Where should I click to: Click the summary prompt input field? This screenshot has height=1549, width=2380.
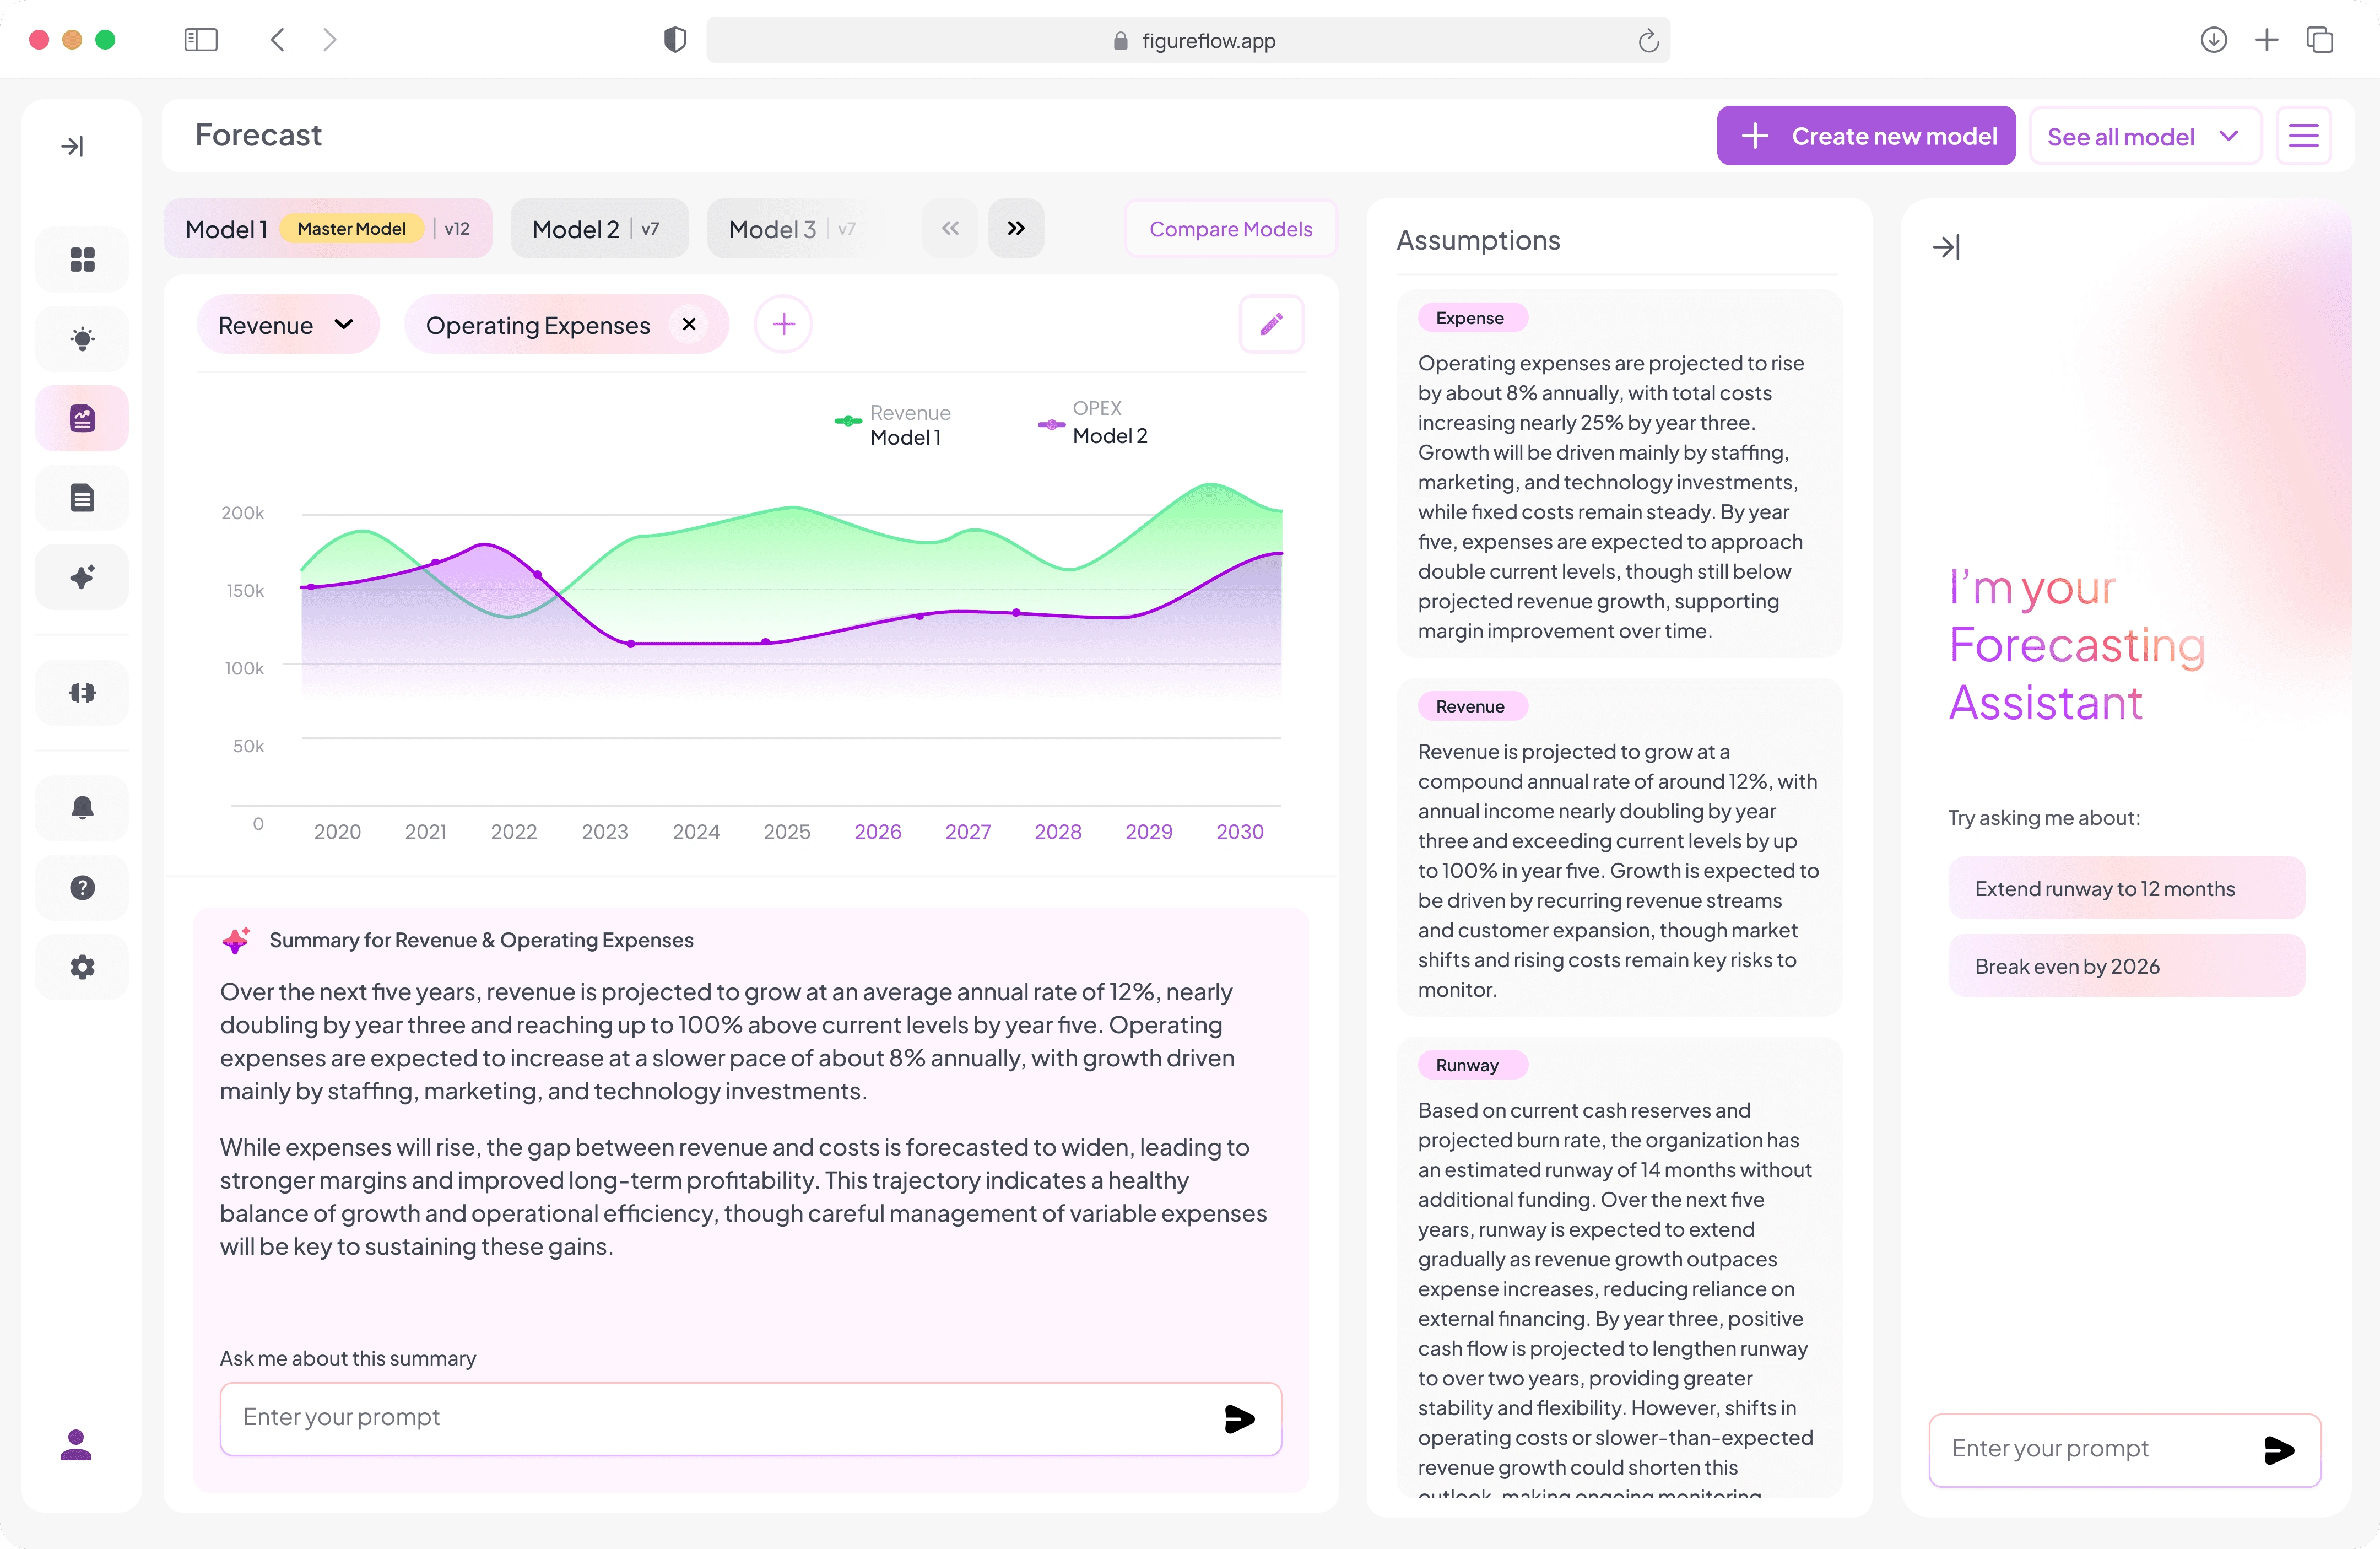[750, 1418]
